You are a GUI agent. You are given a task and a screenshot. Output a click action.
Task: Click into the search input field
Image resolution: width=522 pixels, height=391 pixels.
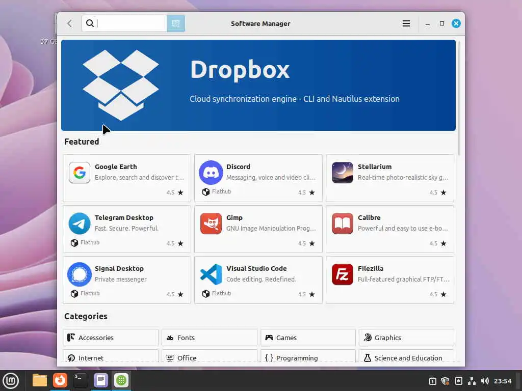124,23
